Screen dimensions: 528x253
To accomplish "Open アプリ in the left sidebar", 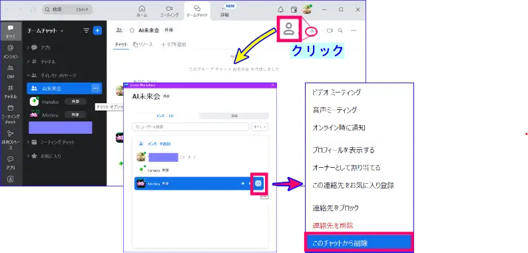I will tap(11, 162).
